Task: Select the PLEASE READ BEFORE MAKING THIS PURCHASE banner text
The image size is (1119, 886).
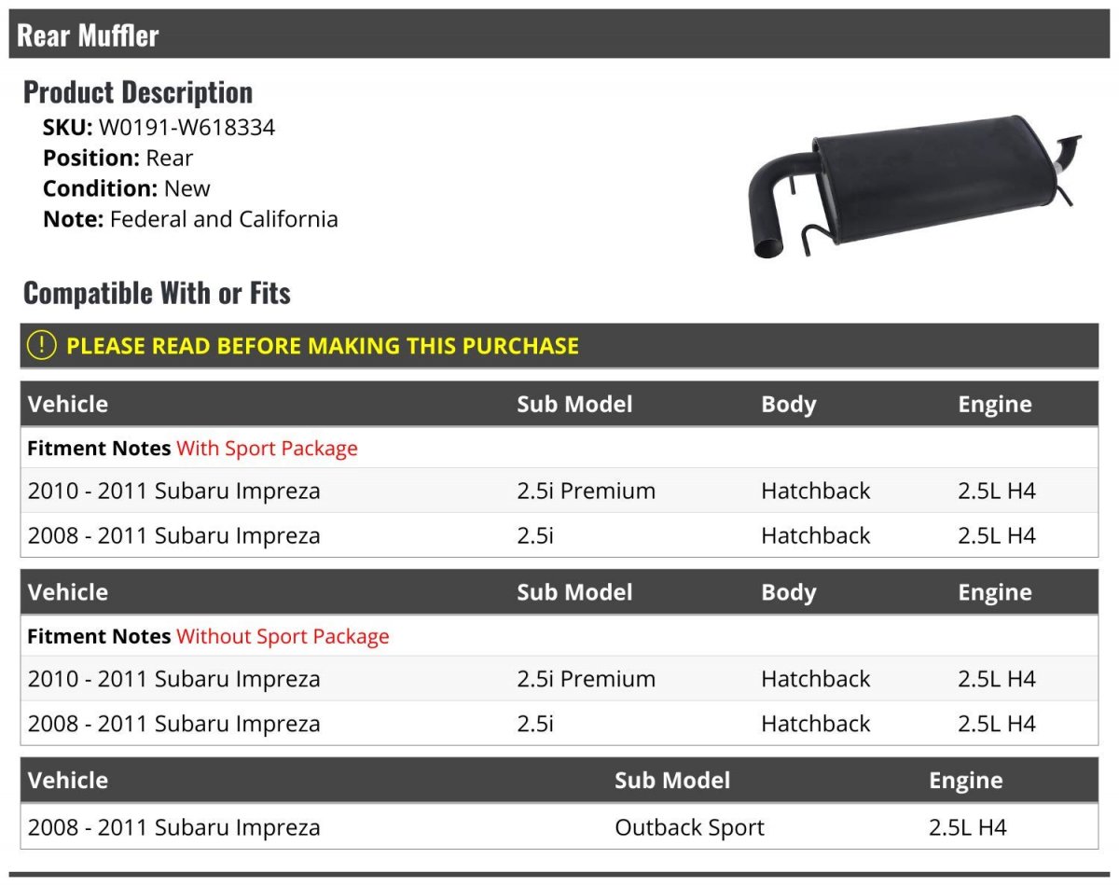Action: tap(323, 346)
